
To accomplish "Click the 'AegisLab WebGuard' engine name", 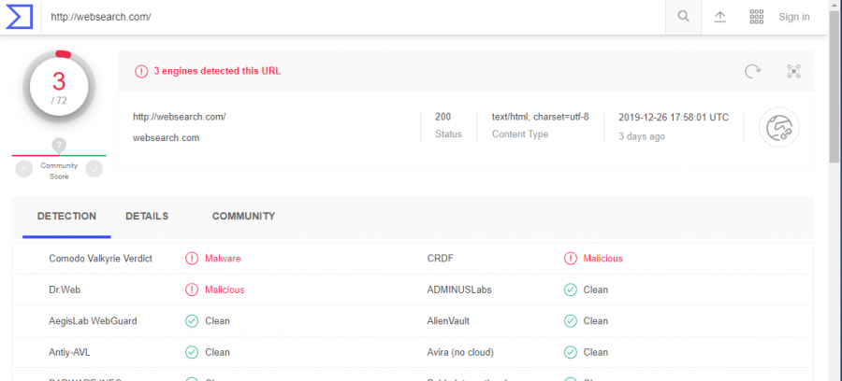I will 93,321.
